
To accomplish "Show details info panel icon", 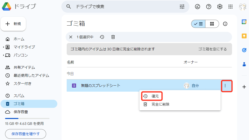I will click(225, 24).
